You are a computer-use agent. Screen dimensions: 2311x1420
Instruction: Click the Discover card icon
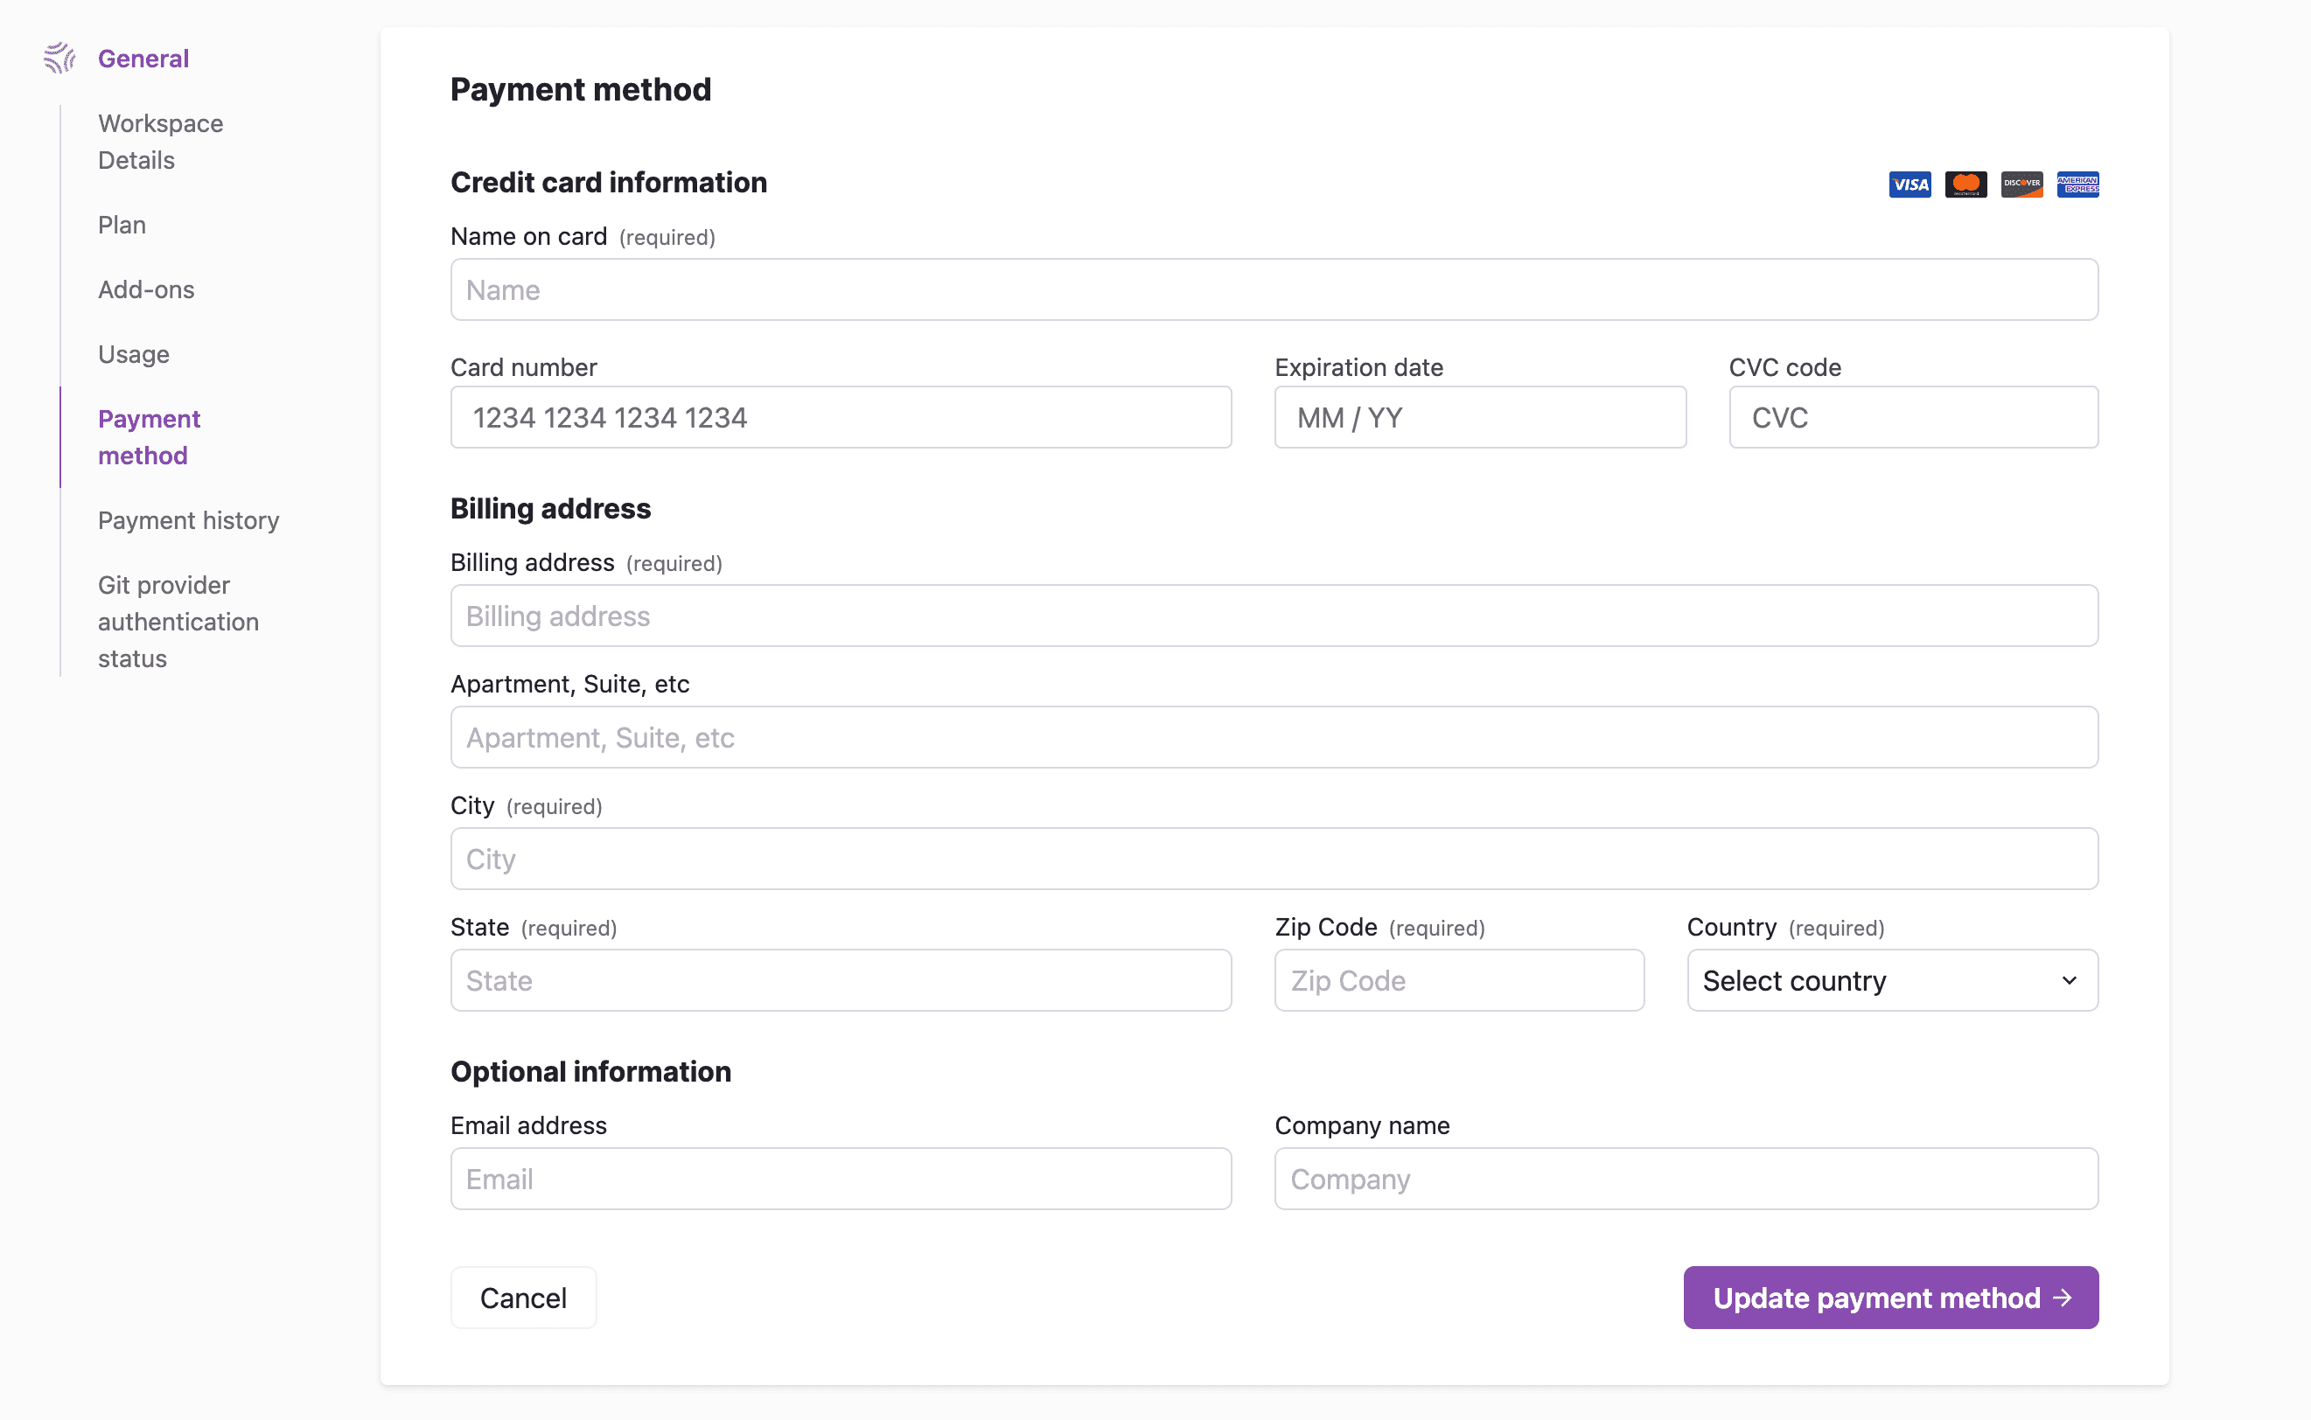[x=2021, y=184]
